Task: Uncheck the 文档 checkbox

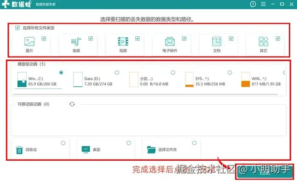Action: (231, 38)
